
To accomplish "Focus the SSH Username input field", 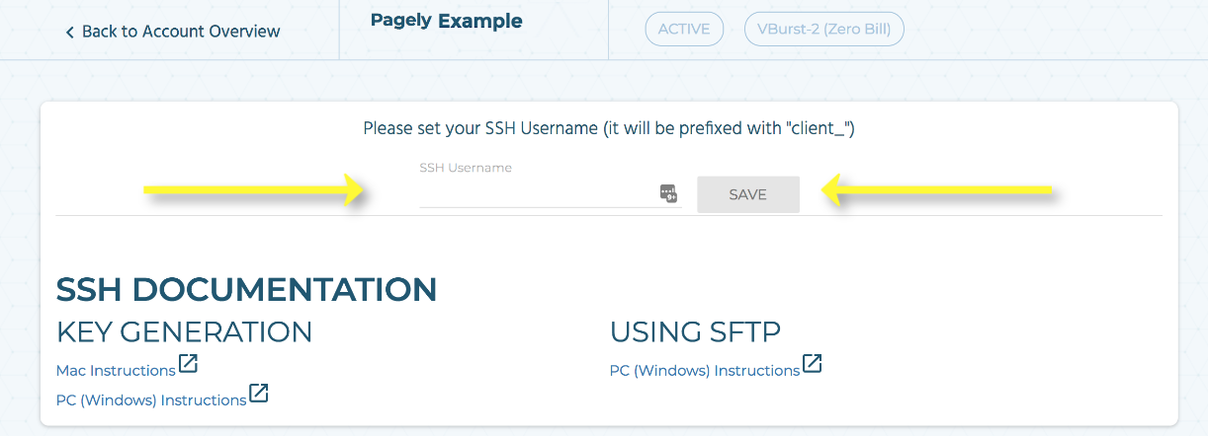I will 539,193.
